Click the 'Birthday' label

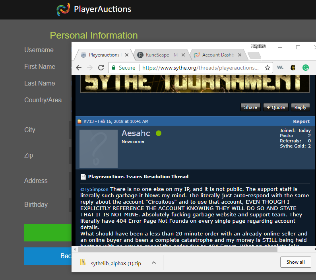(x=36, y=204)
